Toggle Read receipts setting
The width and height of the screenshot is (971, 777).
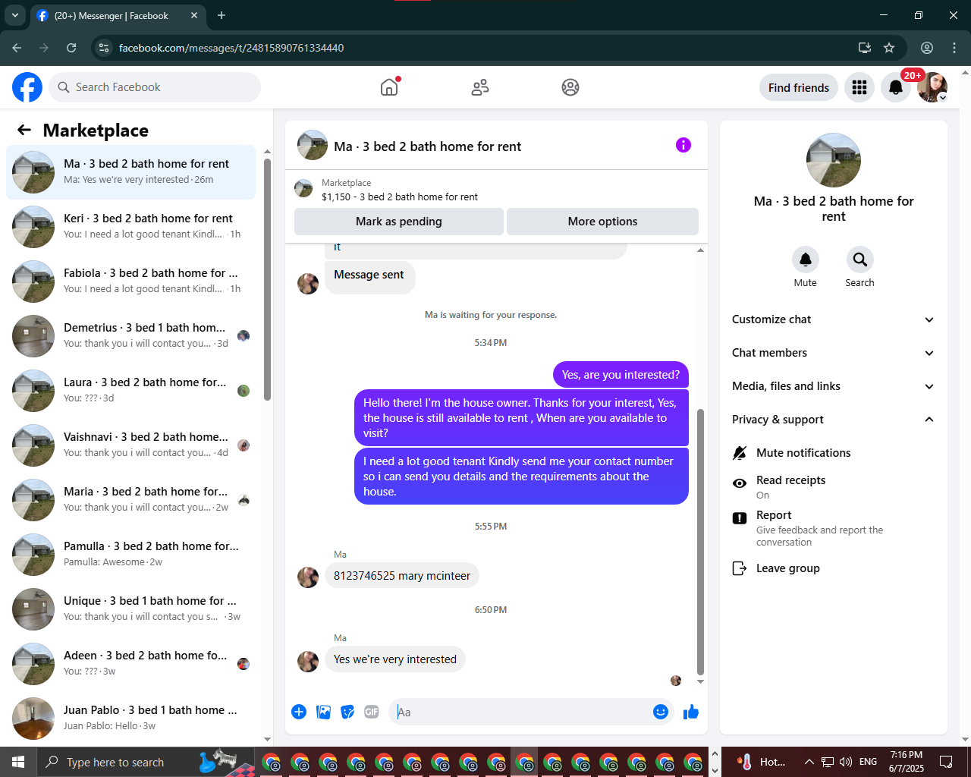click(x=833, y=487)
